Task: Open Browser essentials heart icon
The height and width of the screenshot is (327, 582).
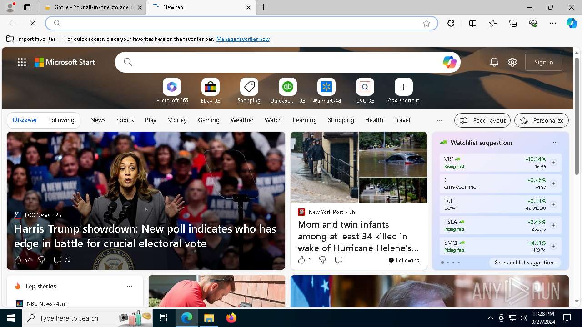Action: 533,23
